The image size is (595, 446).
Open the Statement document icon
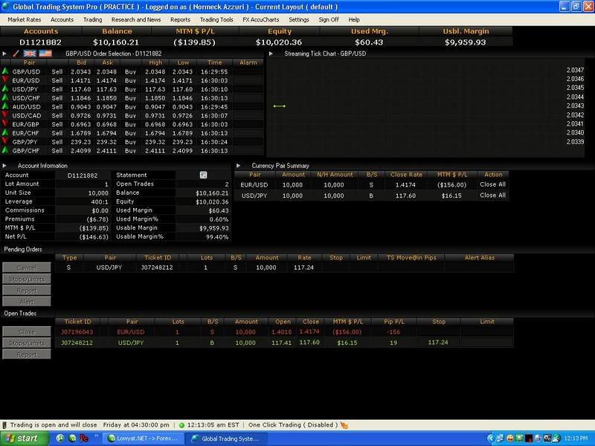tap(203, 175)
